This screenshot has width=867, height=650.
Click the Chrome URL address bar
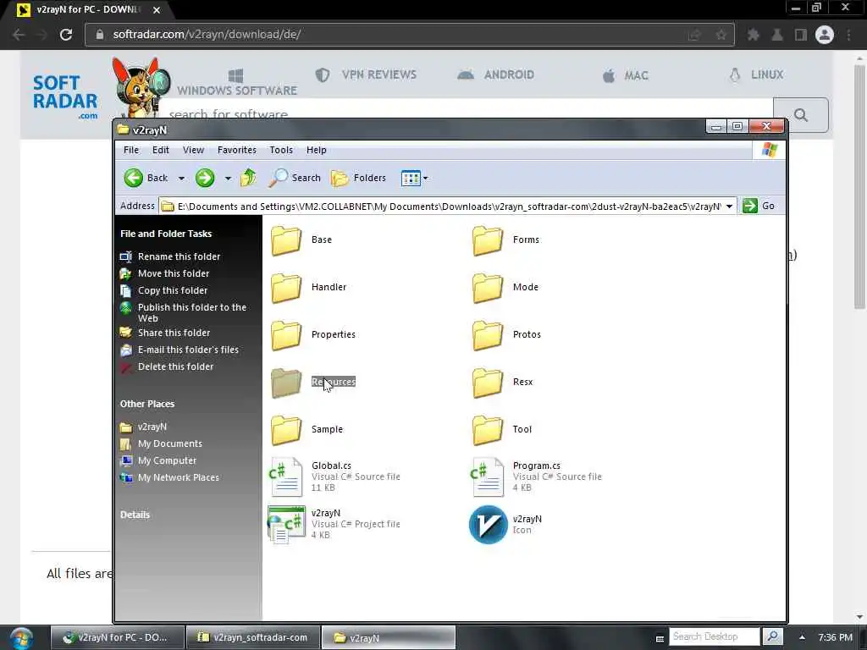pos(409,34)
